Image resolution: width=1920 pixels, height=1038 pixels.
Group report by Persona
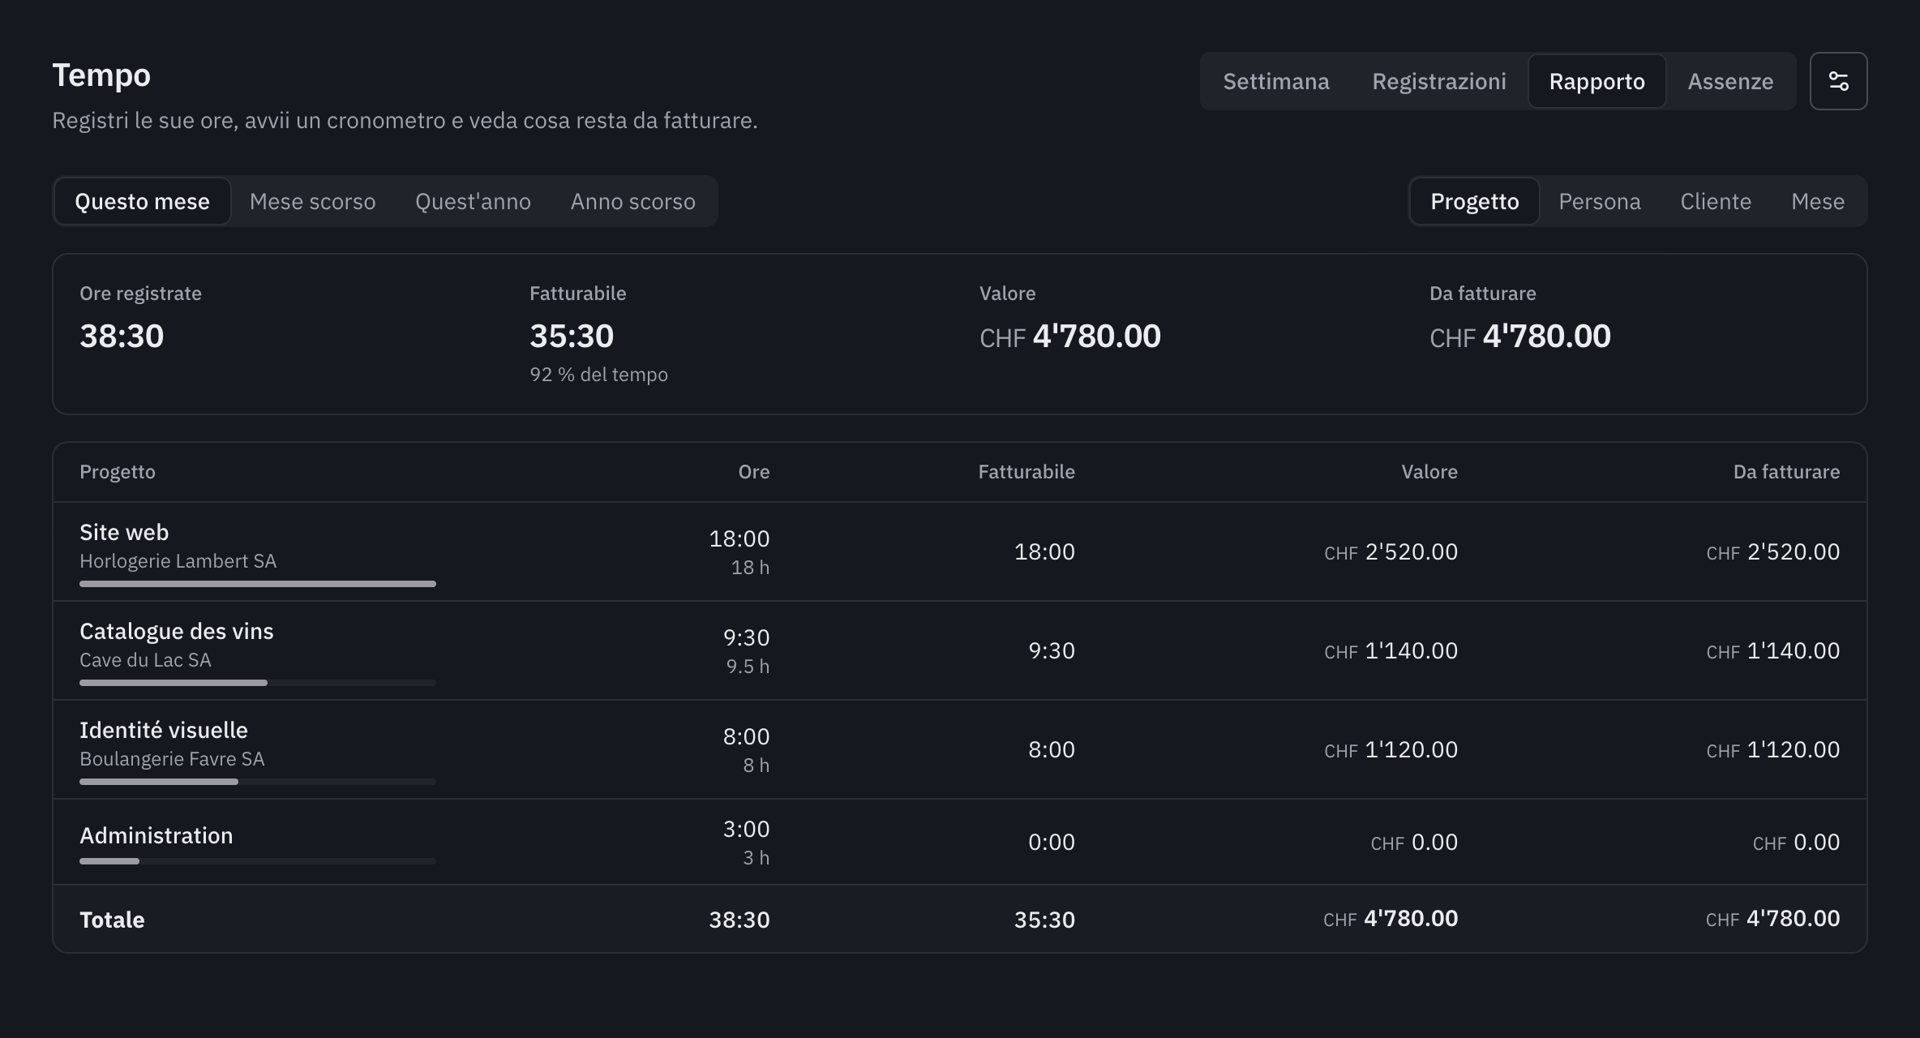pyautogui.click(x=1600, y=201)
